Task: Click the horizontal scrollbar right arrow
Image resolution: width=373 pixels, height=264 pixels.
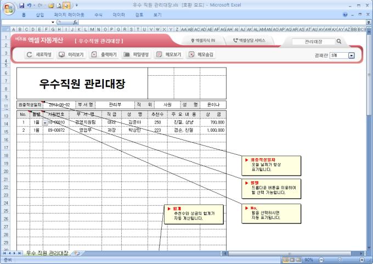Action: [x=361, y=253]
